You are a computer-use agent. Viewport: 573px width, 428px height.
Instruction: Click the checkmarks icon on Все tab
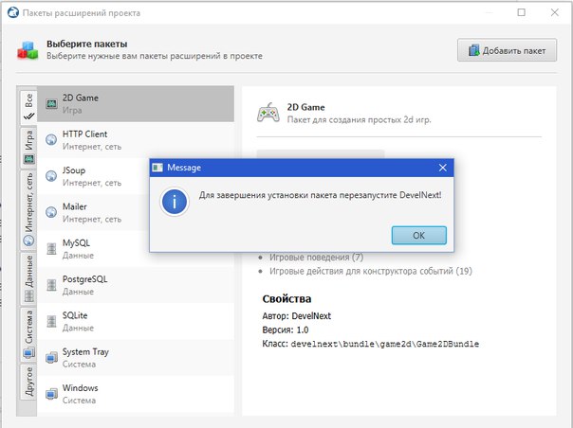pyautogui.click(x=28, y=116)
